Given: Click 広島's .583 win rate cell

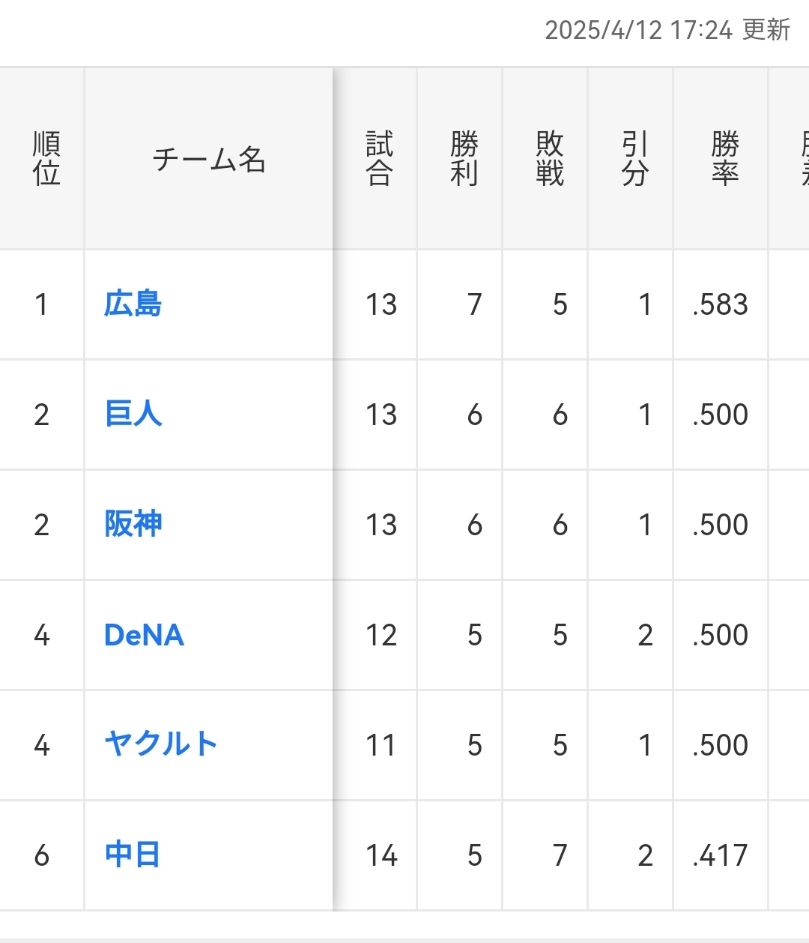Looking at the screenshot, I should [720, 304].
